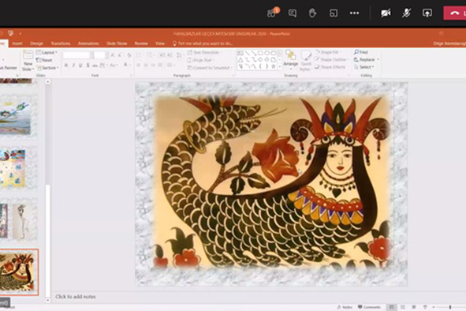Open the font color picker
The width and height of the screenshot is (466, 311).
coord(126,66)
